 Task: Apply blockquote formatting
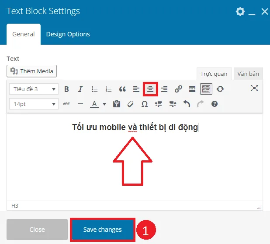(x=122, y=89)
